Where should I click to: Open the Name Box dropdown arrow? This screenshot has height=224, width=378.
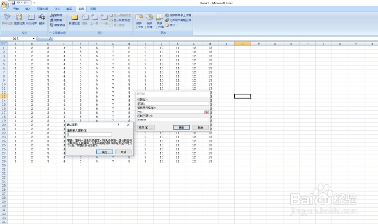pyautogui.click(x=34, y=39)
